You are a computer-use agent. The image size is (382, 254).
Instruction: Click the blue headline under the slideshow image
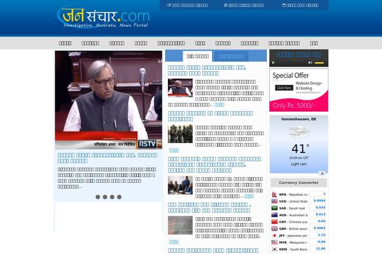[108, 158]
